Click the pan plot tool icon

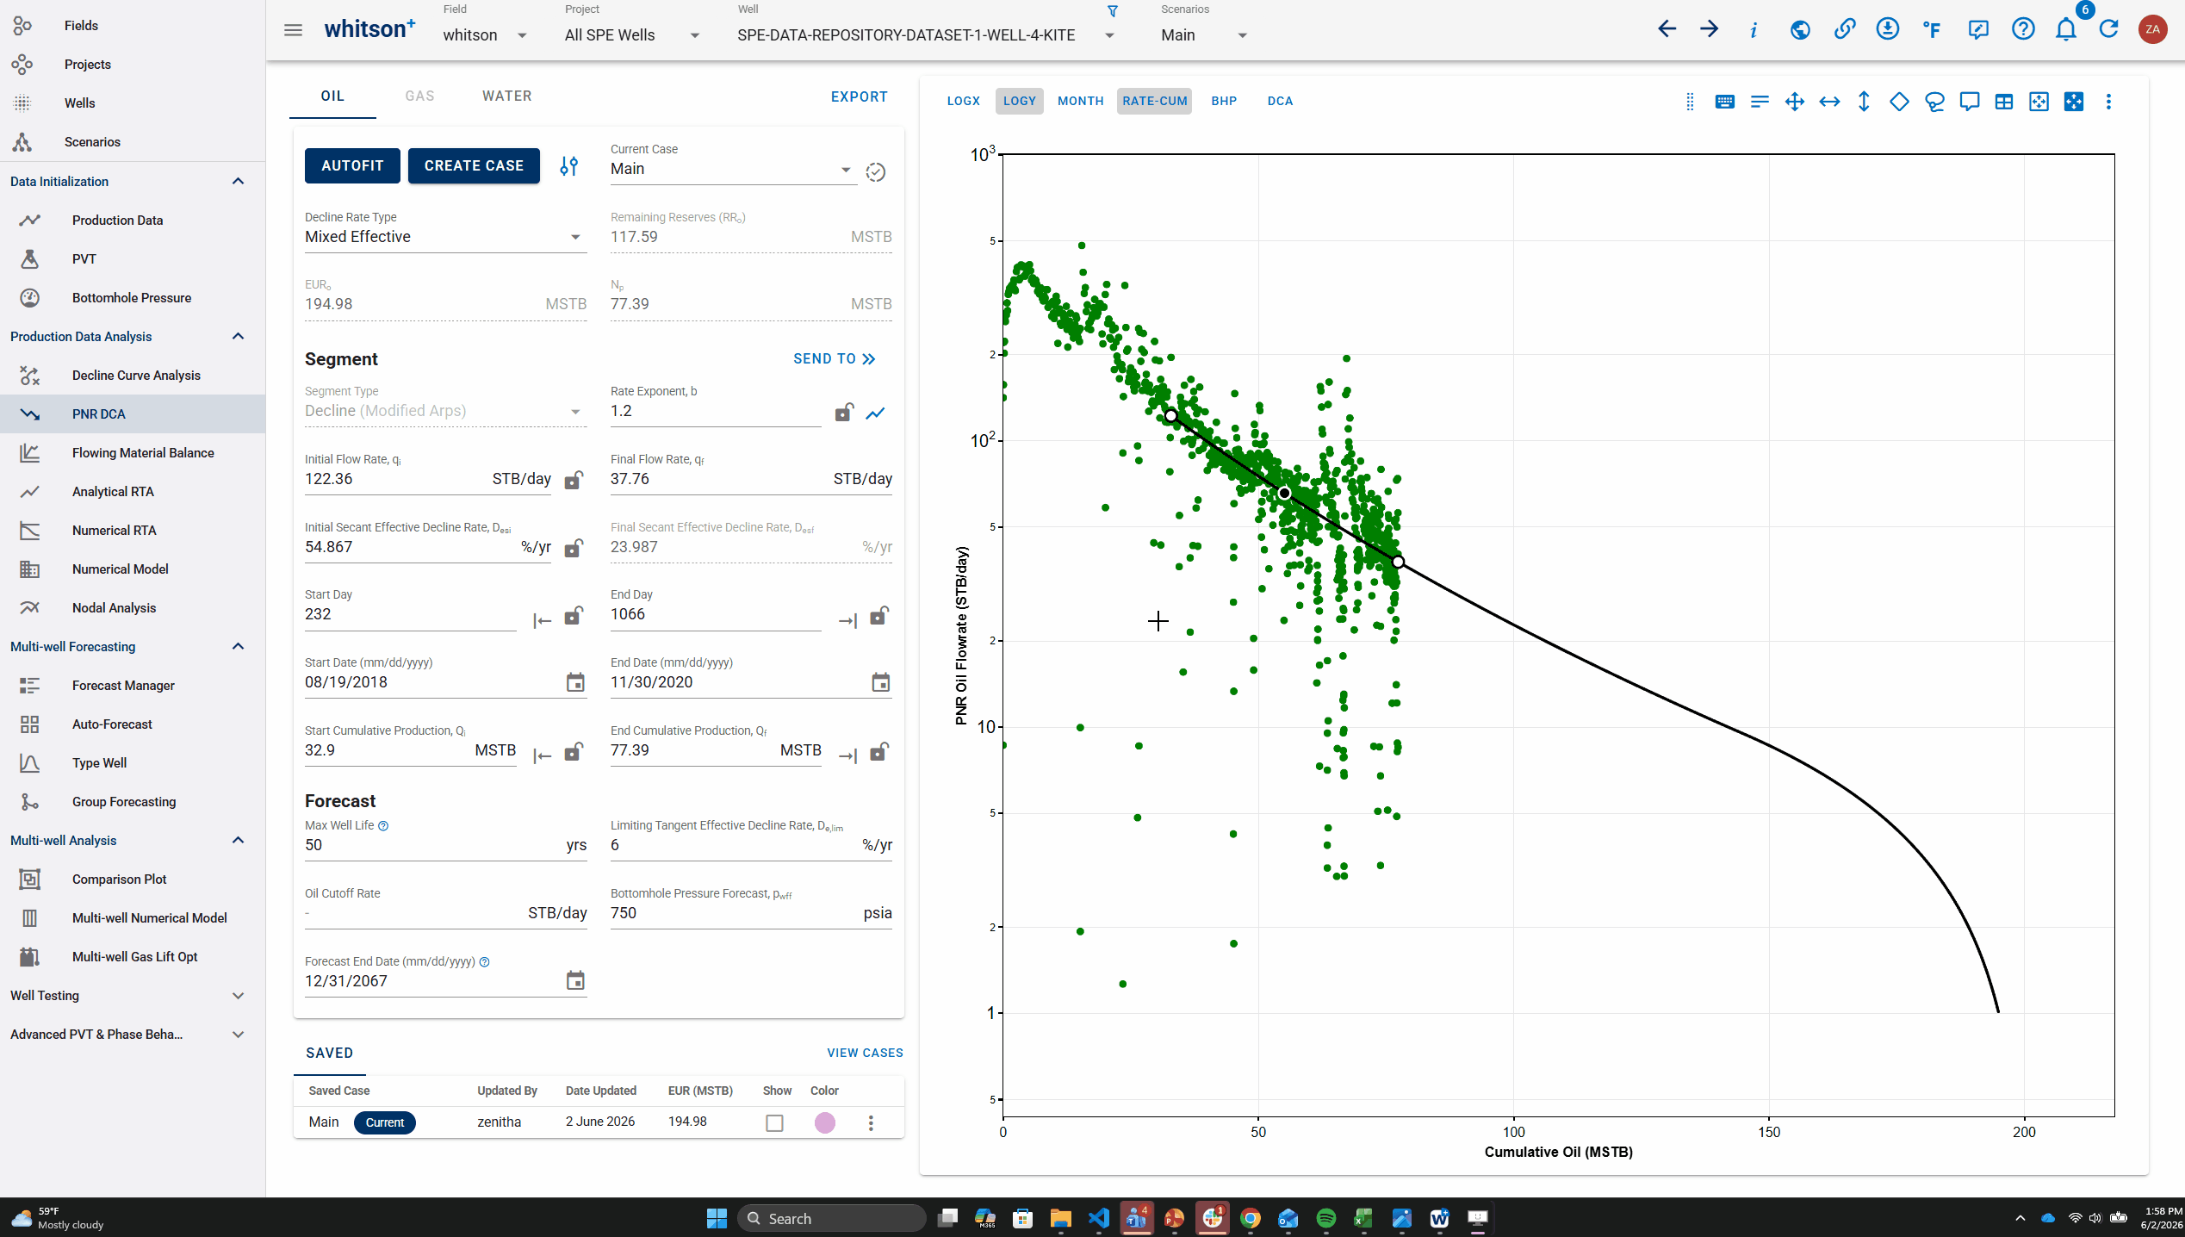click(1794, 102)
